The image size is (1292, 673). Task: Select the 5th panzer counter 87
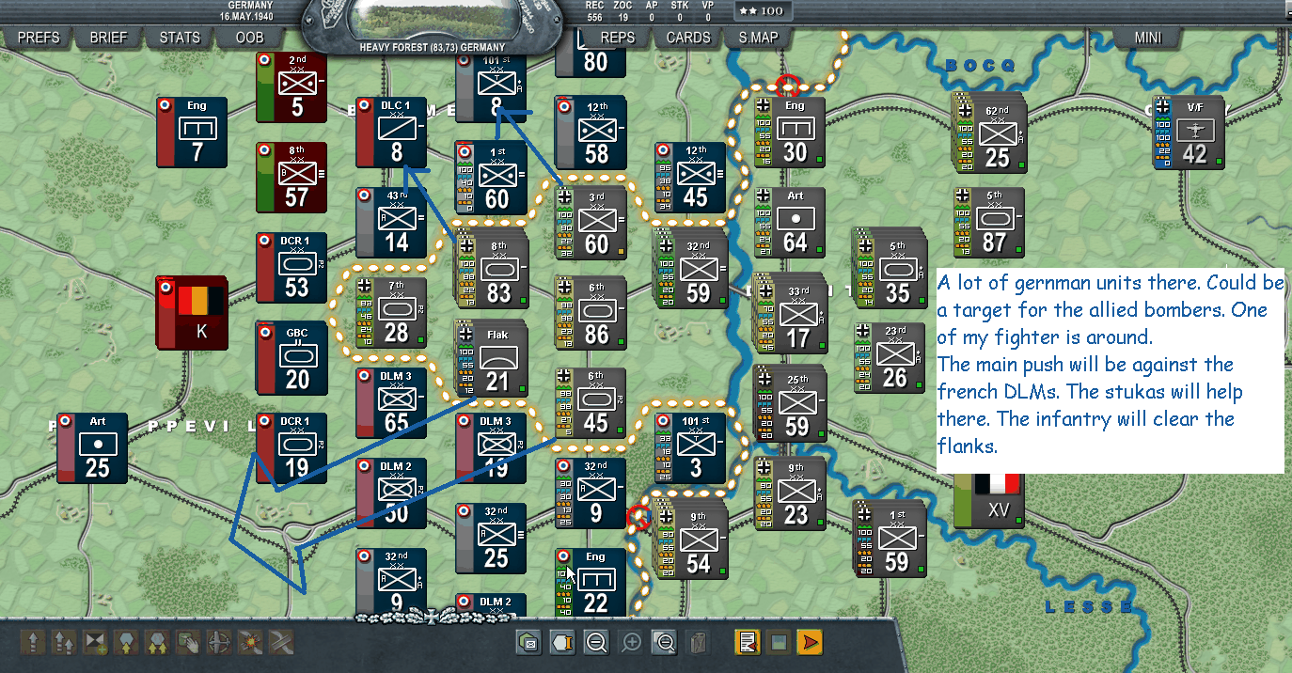[988, 223]
